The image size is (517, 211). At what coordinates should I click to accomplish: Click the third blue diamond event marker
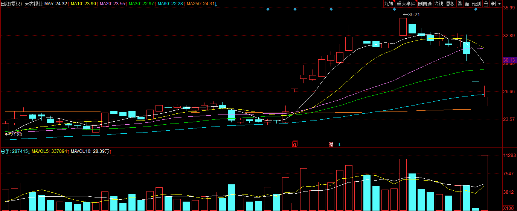pyautogui.click(x=331, y=9)
